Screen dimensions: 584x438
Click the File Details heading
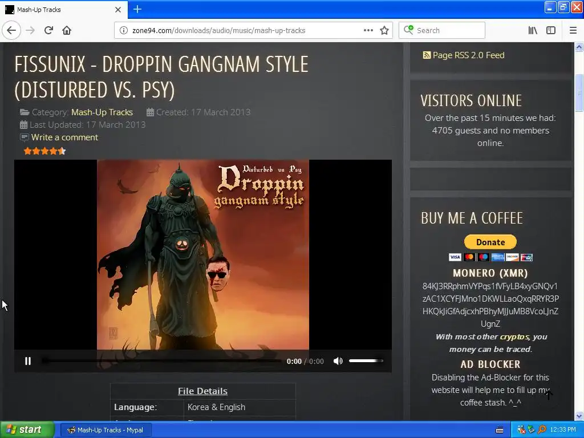coord(202,391)
